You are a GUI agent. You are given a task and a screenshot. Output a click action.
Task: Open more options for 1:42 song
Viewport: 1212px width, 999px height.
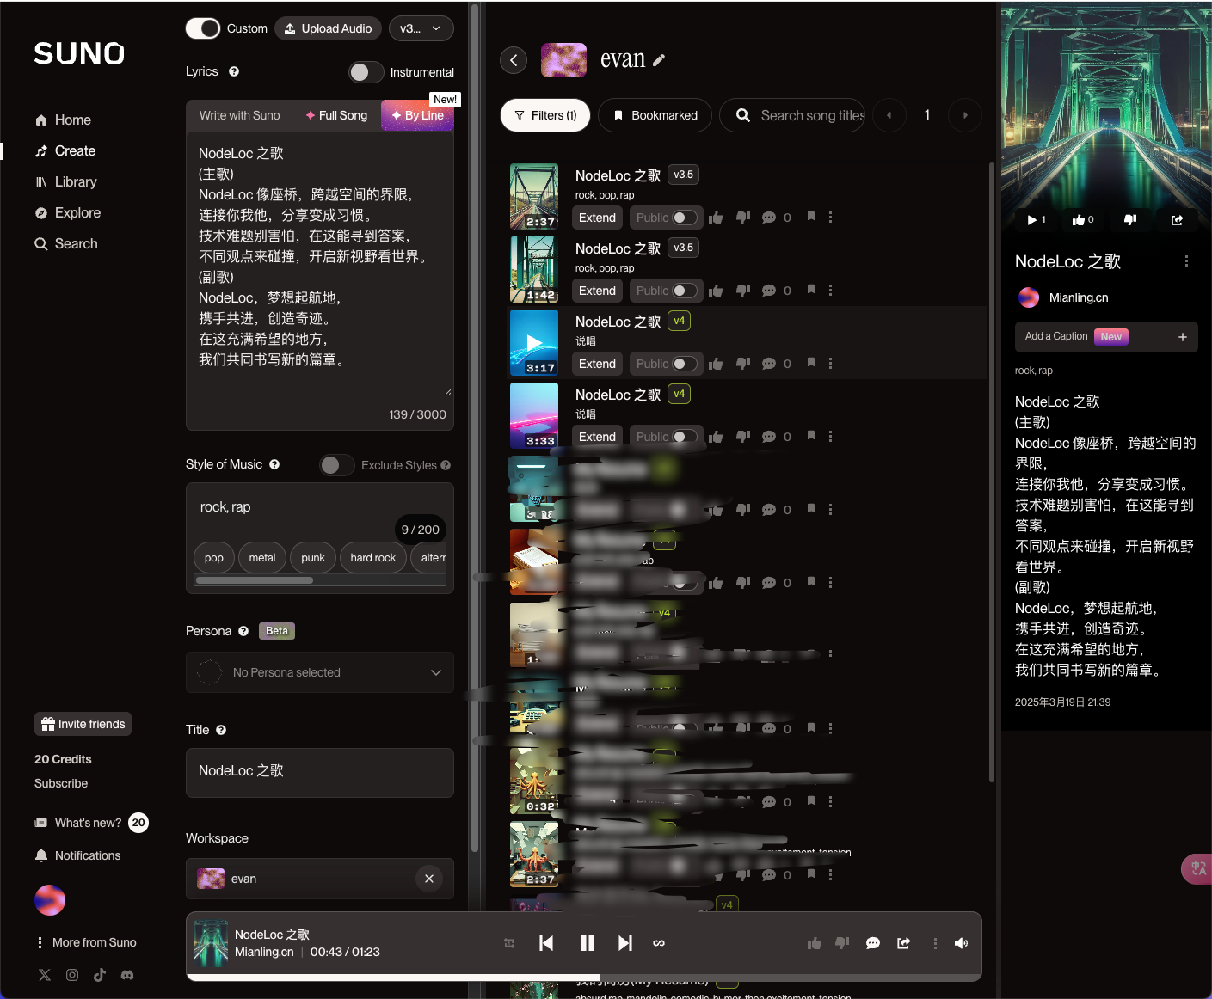[x=830, y=291]
